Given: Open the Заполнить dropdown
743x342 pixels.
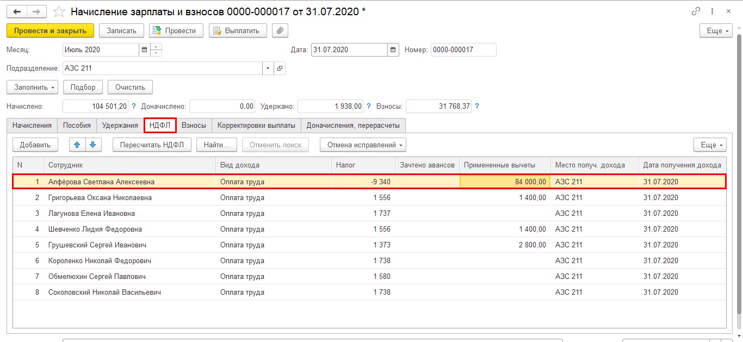Looking at the screenshot, I should point(32,87).
